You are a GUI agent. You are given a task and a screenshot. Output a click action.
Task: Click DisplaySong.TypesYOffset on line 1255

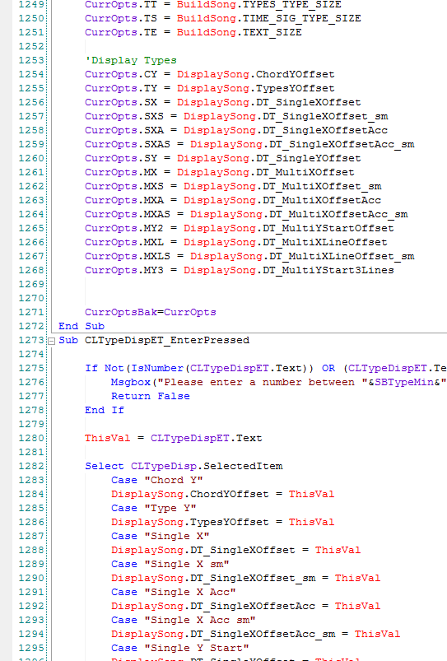pyautogui.click(x=255, y=88)
